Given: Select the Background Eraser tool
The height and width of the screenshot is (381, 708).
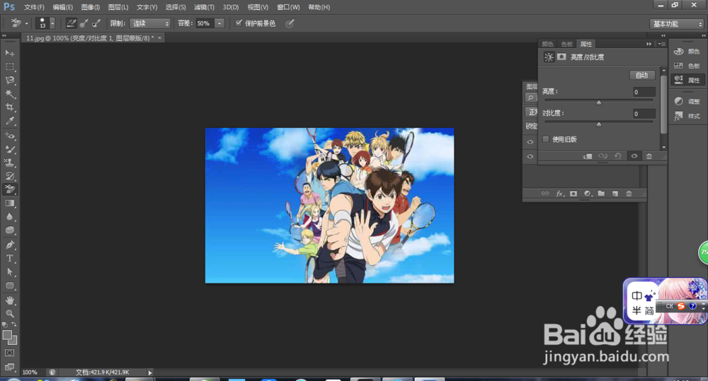Looking at the screenshot, I should 9,189.
